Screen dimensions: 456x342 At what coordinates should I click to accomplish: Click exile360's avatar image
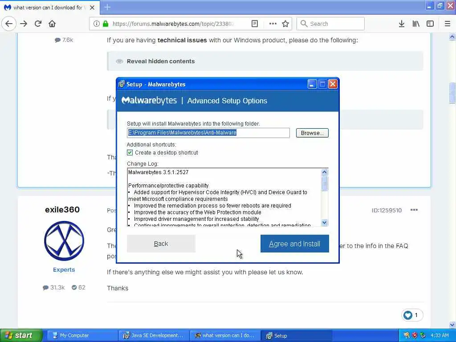64,241
